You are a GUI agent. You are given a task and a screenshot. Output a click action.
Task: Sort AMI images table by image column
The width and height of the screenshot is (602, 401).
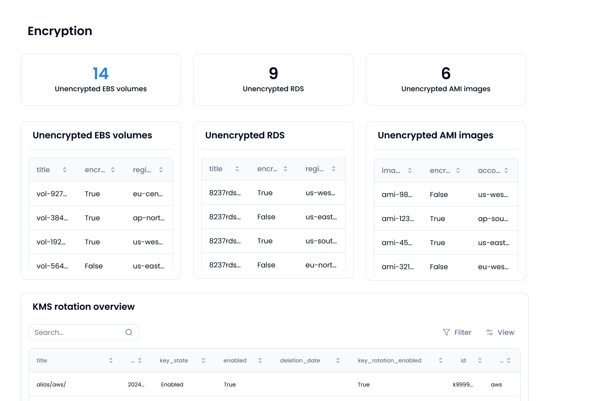pos(410,171)
